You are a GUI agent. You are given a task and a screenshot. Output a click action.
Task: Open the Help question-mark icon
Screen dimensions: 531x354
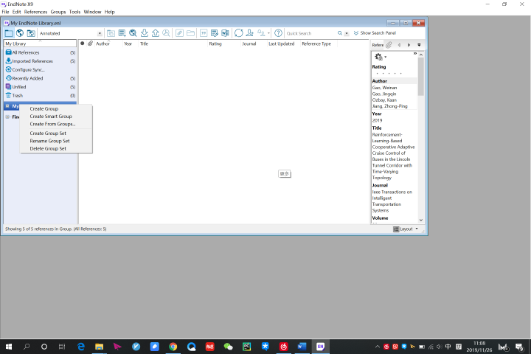coord(278,33)
